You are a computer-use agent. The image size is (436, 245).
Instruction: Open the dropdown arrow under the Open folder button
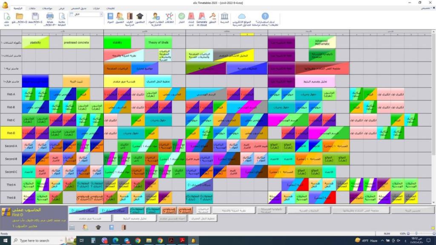[20, 25]
